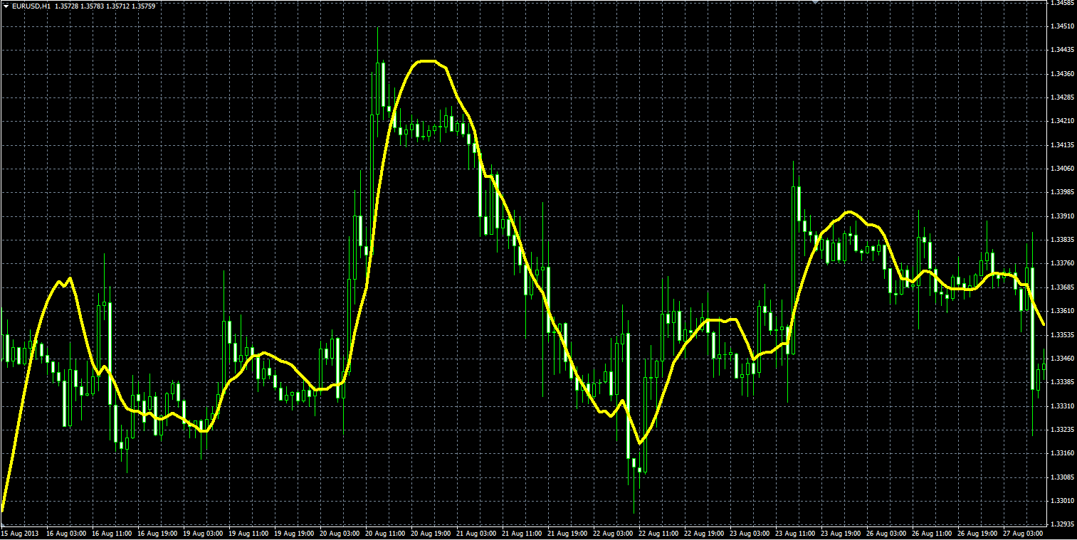
Task: Click the 16 Aug 11:00 time label
Action: pyautogui.click(x=112, y=533)
